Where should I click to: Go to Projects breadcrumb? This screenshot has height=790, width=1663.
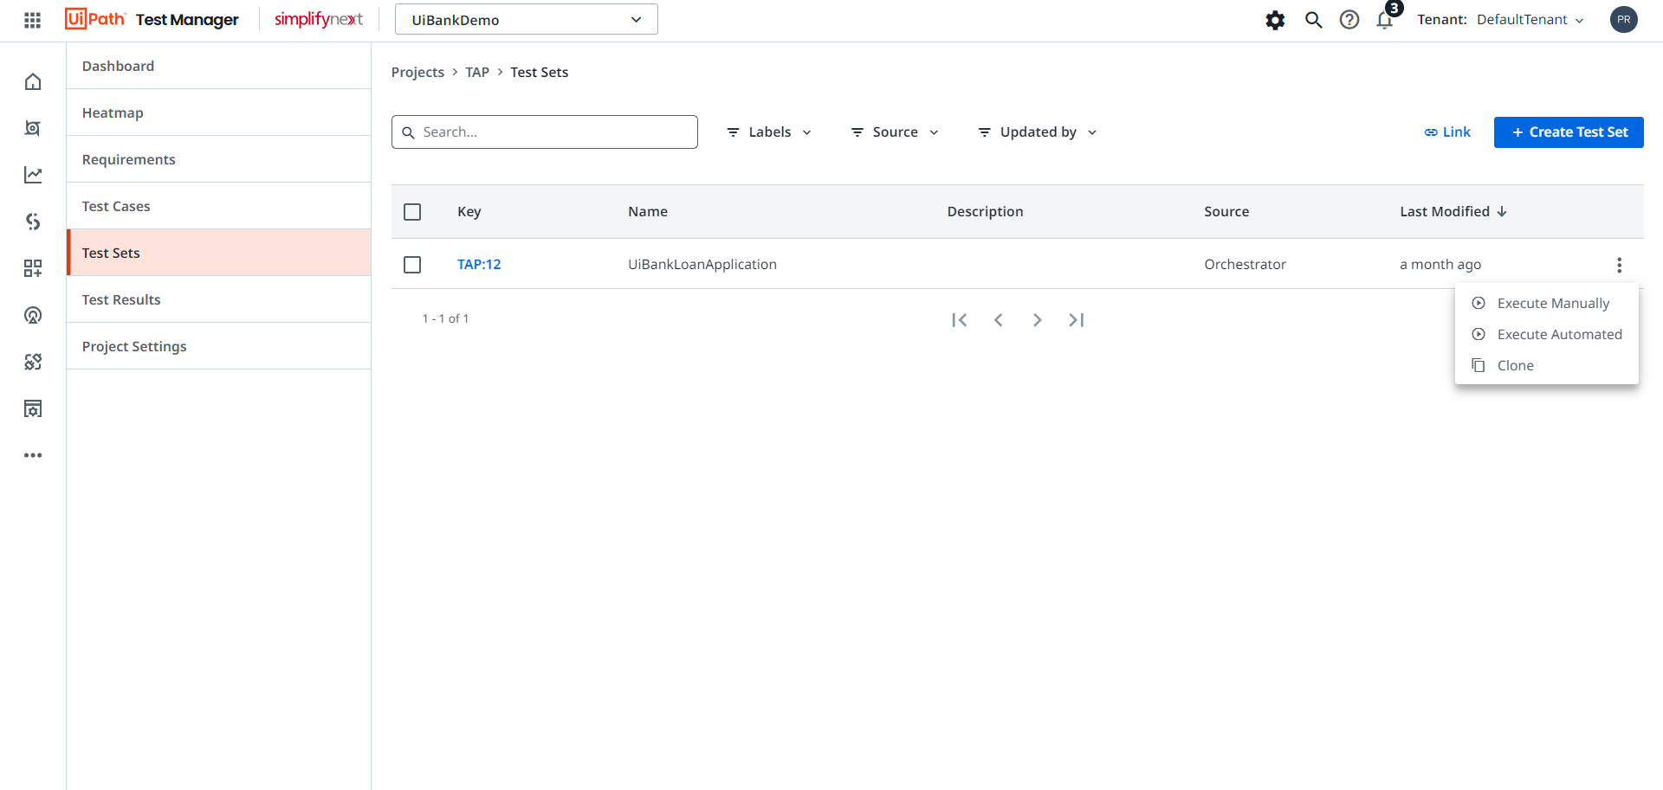point(417,73)
